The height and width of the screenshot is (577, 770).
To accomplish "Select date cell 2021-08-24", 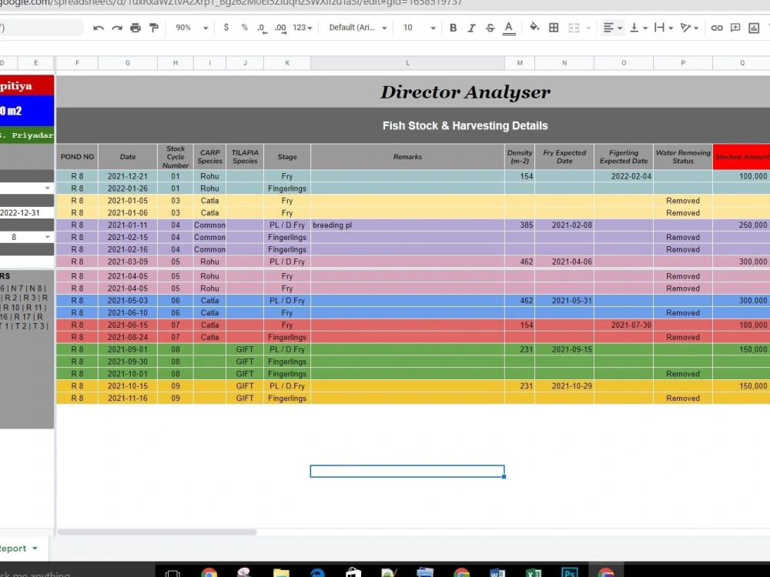I will click(128, 337).
